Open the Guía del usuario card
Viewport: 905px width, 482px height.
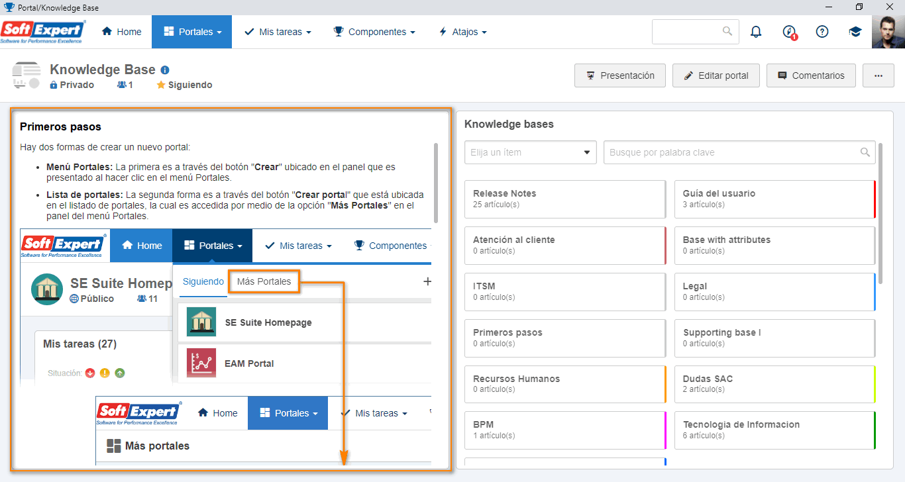(775, 199)
